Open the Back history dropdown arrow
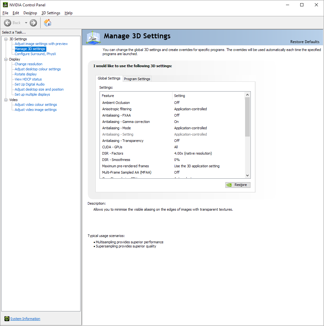Screen dimensions: 324x326 coord(26,23)
